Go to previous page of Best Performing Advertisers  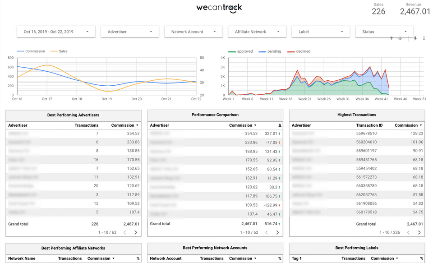click(125, 232)
